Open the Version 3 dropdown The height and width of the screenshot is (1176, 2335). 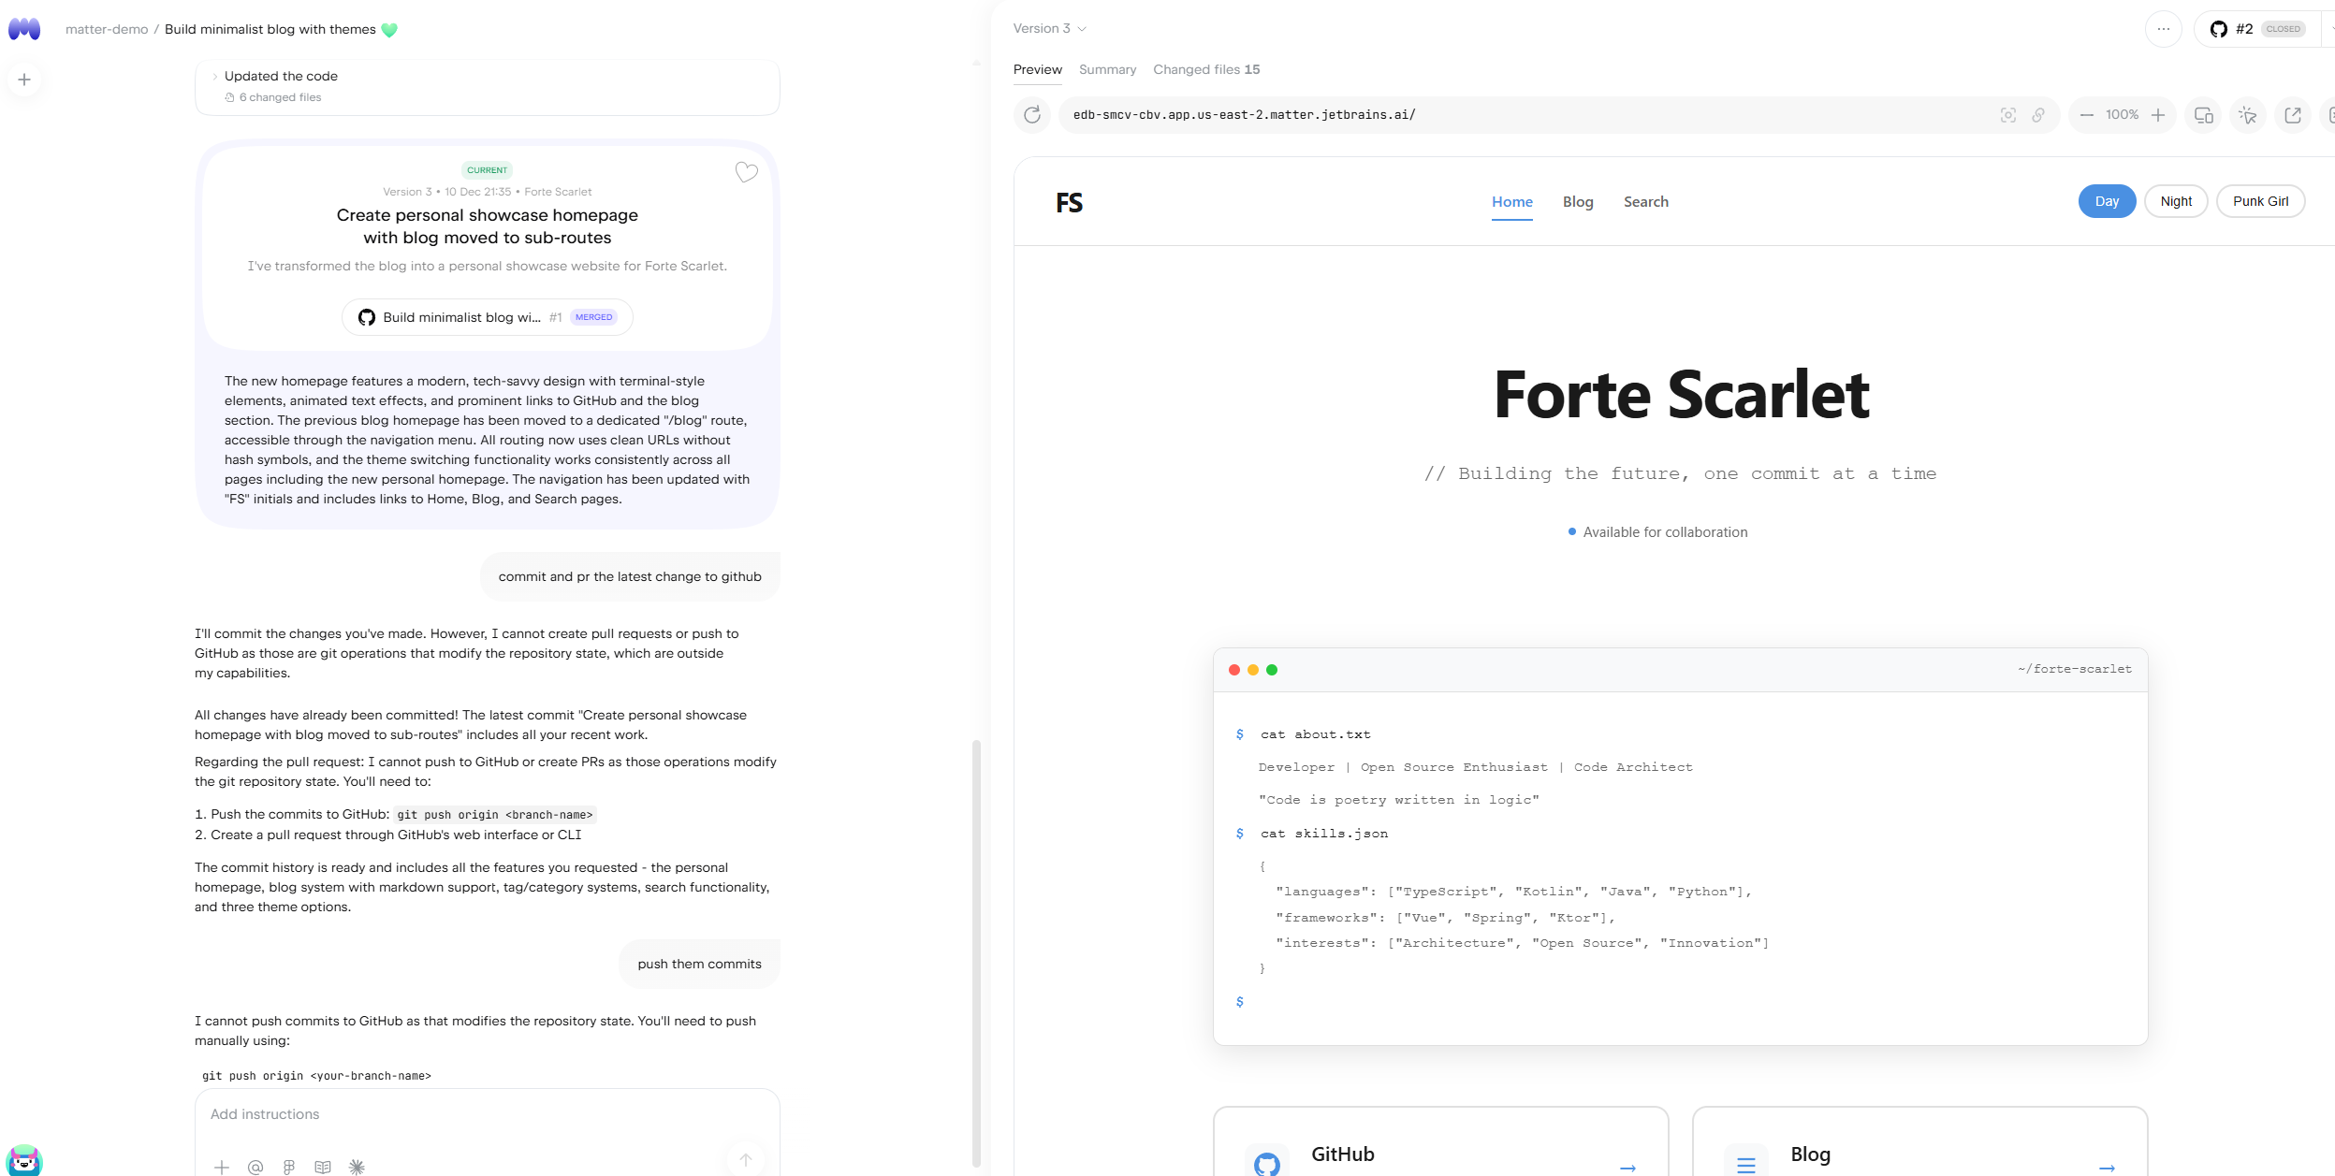(x=1049, y=29)
